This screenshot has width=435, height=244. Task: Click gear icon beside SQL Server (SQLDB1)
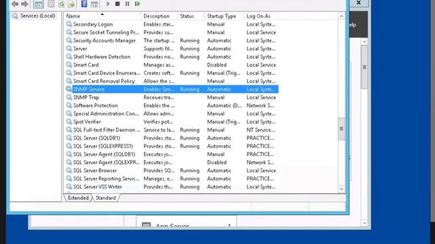pos(69,138)
